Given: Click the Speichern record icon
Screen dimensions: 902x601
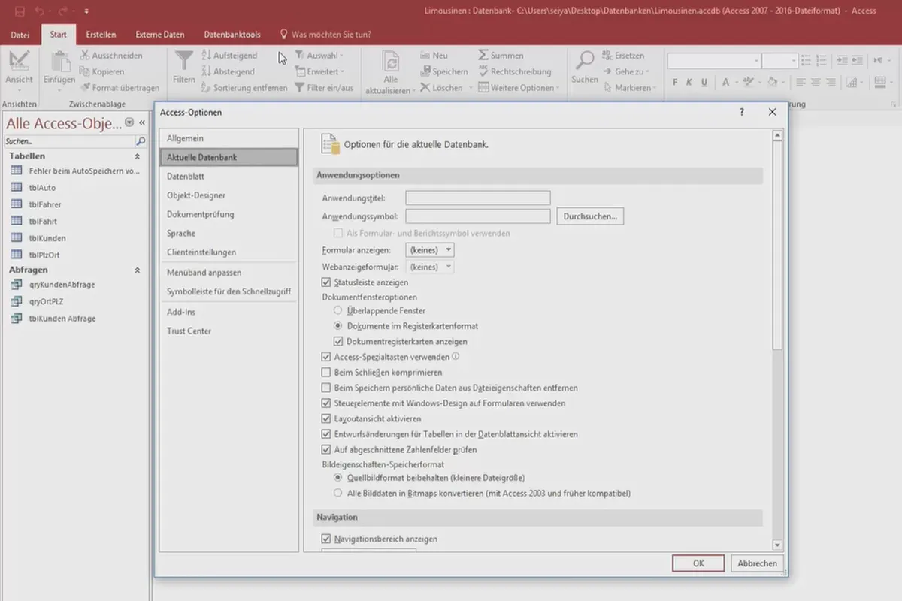Looking at the screenshot, I should click(425, 71).
